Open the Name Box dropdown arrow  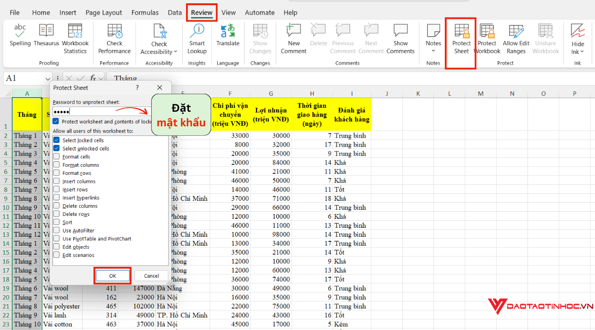click(48, 79)
